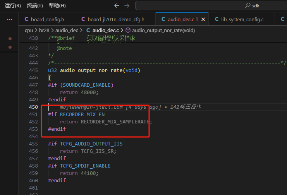Image resolution: width=287 pixels, height=195 pixels.
Task: Expand the chevron after br28 breadcrumb
Action: pos(52,30)
